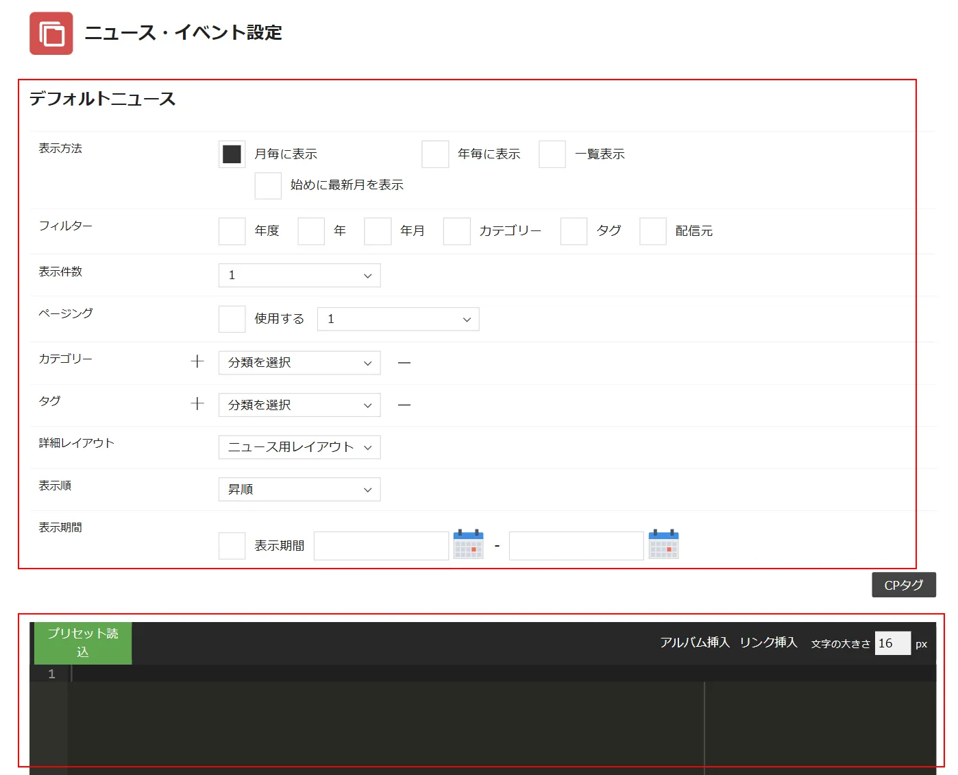Open the paging count dropdown
The height and width of the screenshot is (775, 958).
(x=398, y=319)
